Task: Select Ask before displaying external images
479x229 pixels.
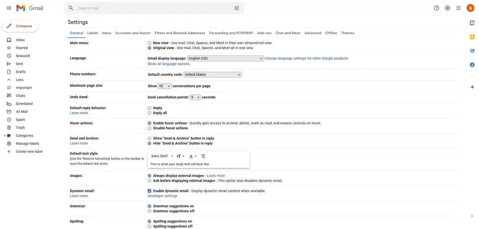Action: [149, 181]
